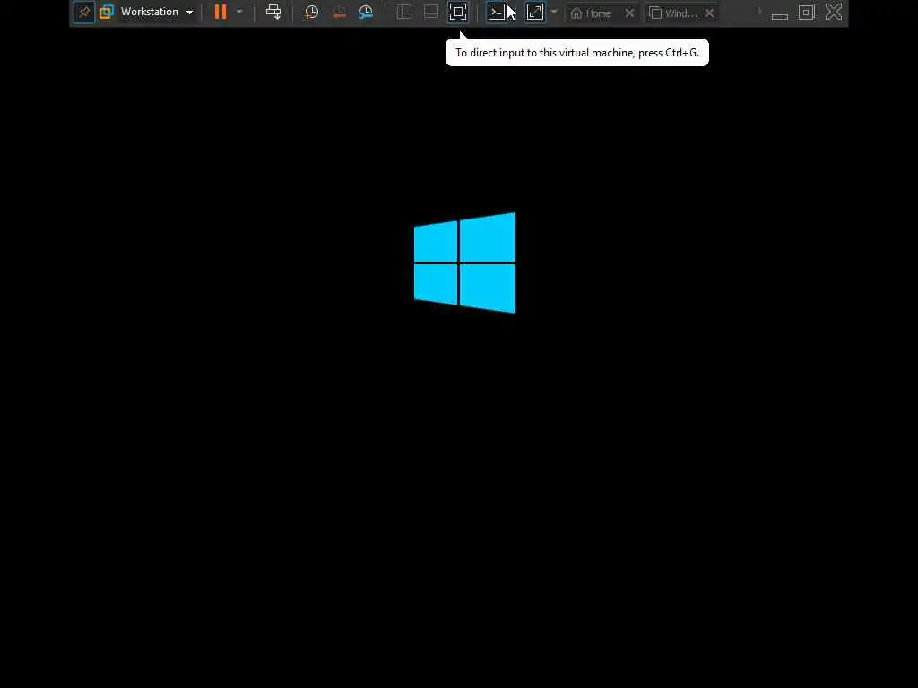The image size is (918, 688).
Task: Take a snapshot of this virtual machine
Action: 311,13
